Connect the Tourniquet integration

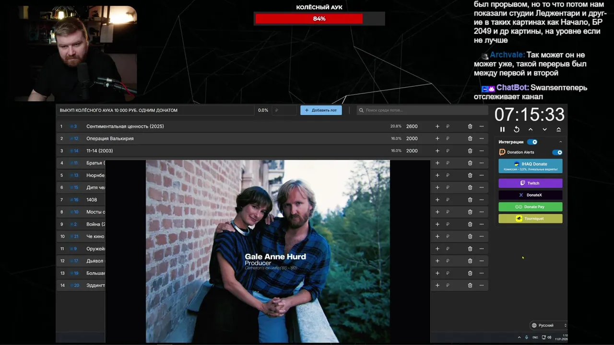[x=531, y=218]
